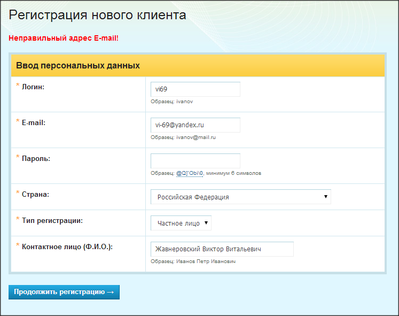This screenshot has width=399, height=316.
Task: Click the Логин input field
Action: click(x=195, y=89)
